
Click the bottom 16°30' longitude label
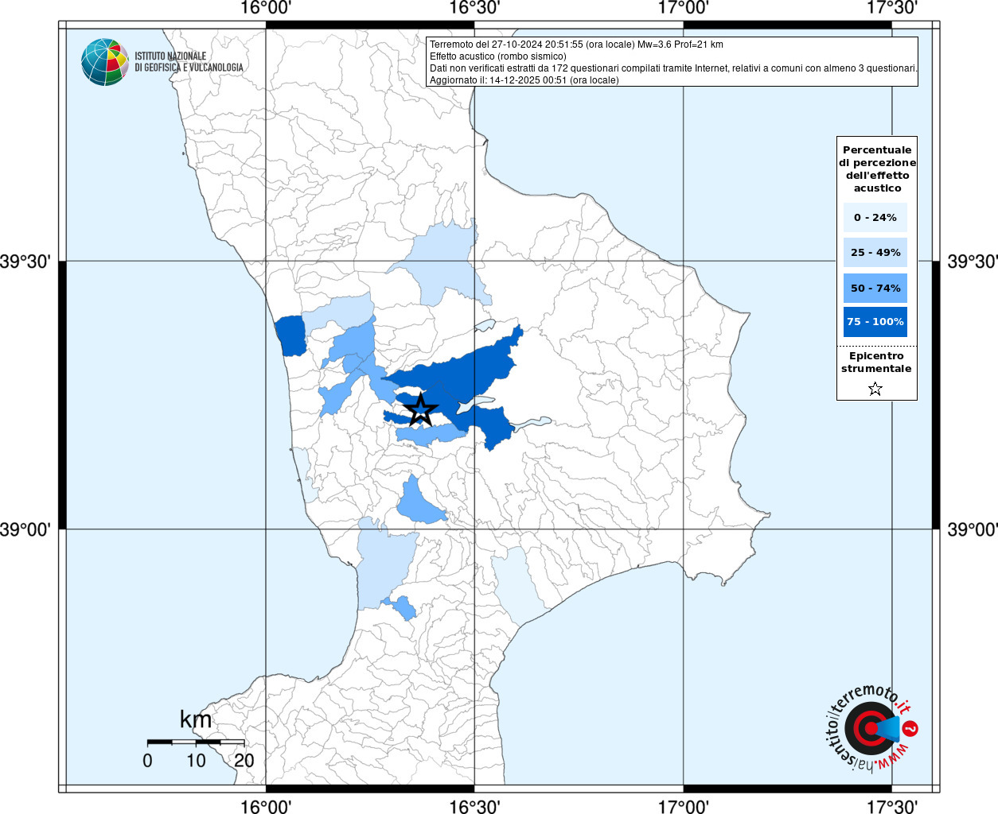pyautogui.click(x=474, y=806)
